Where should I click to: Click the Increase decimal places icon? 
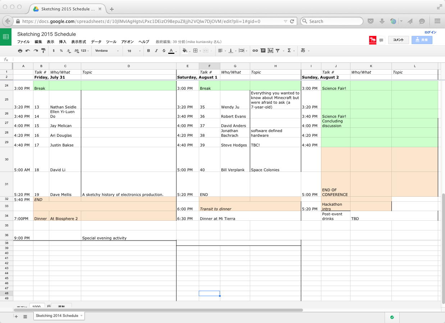76,51
